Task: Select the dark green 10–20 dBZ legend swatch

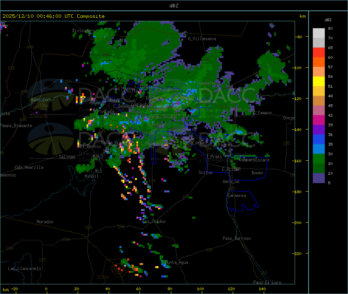Action: pyautogui.click(x=319, y=168)
